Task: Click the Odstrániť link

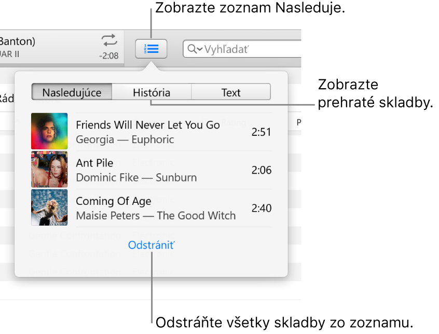Action: coord(152,245)
